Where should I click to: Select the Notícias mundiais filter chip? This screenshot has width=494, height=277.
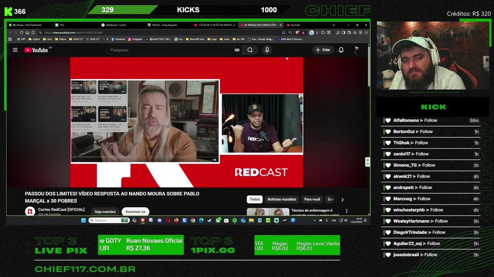tap(282, 199)
